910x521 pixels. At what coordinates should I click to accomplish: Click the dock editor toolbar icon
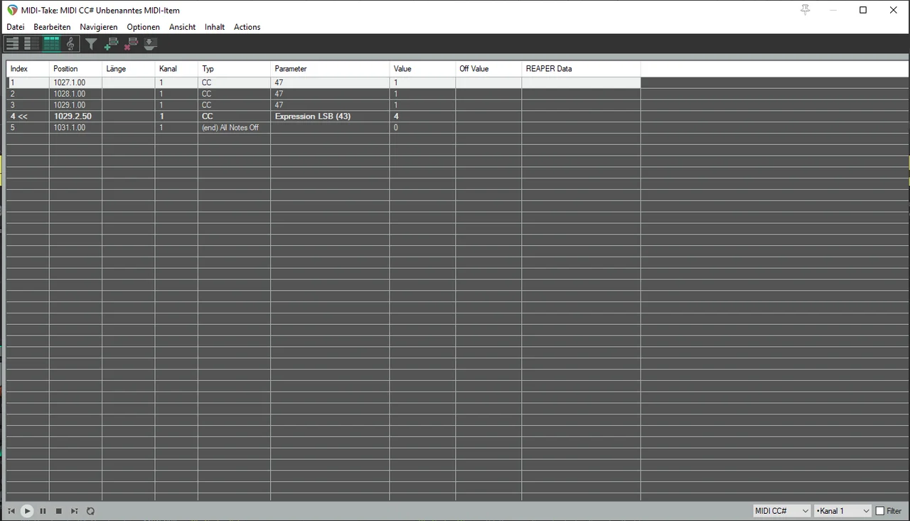click(150, 44)
